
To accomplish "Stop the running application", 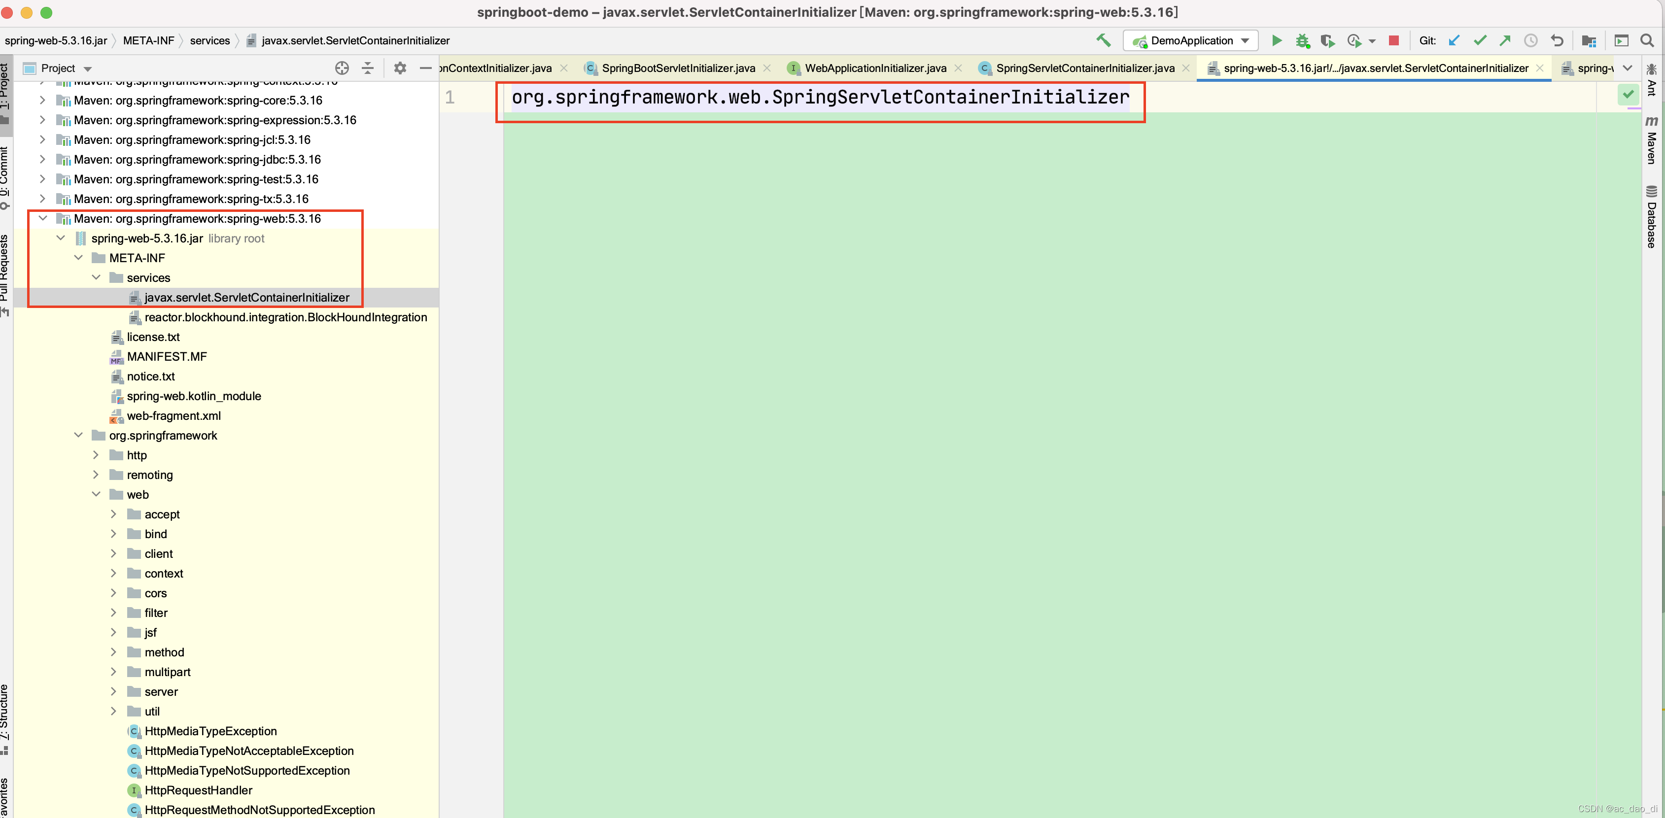I will coord(1393,40).
